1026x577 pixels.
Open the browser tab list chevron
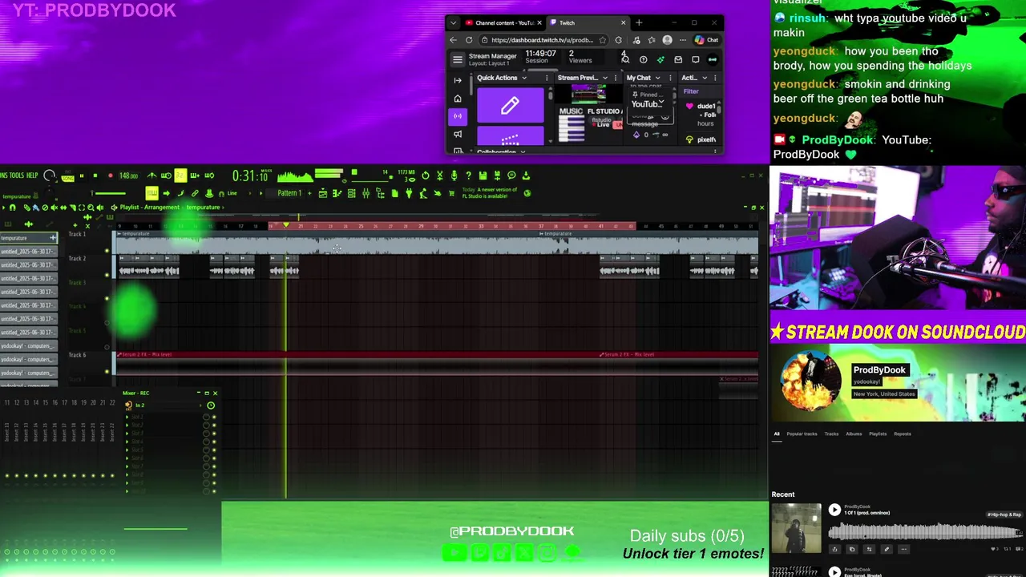(453, 23)
